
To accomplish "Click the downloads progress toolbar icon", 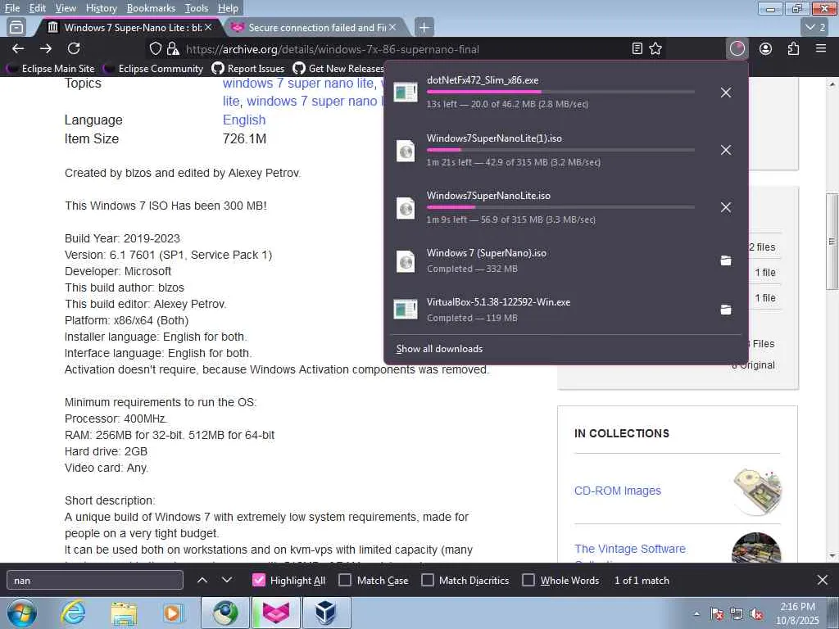I will [737, 48].
